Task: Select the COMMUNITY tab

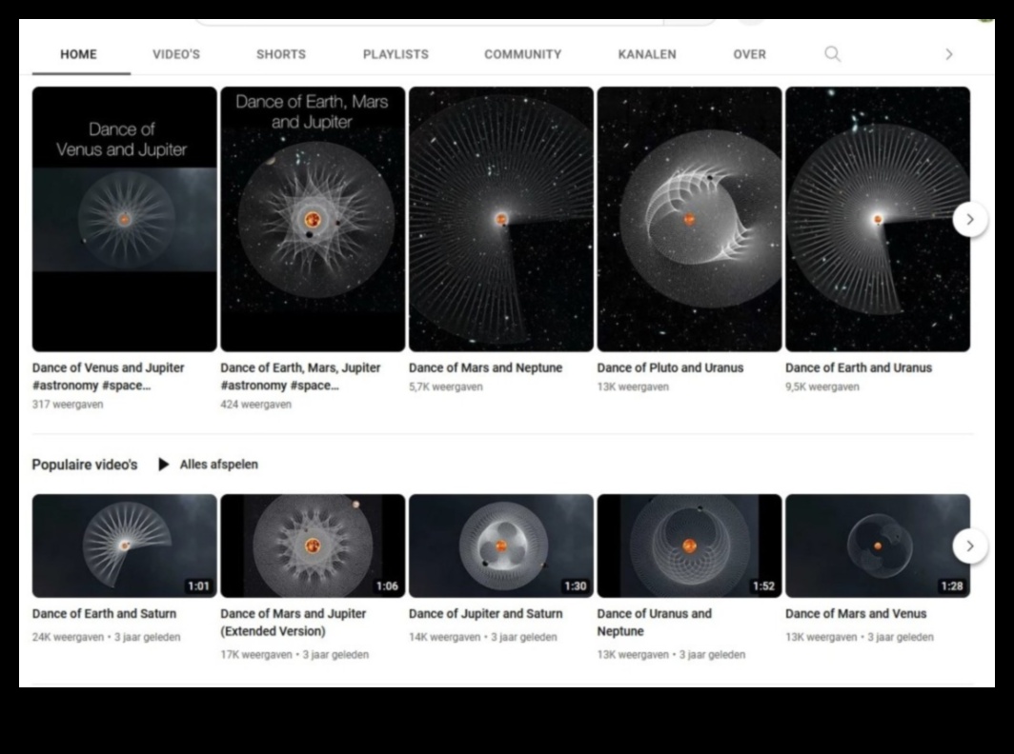Action: [522, 54]
